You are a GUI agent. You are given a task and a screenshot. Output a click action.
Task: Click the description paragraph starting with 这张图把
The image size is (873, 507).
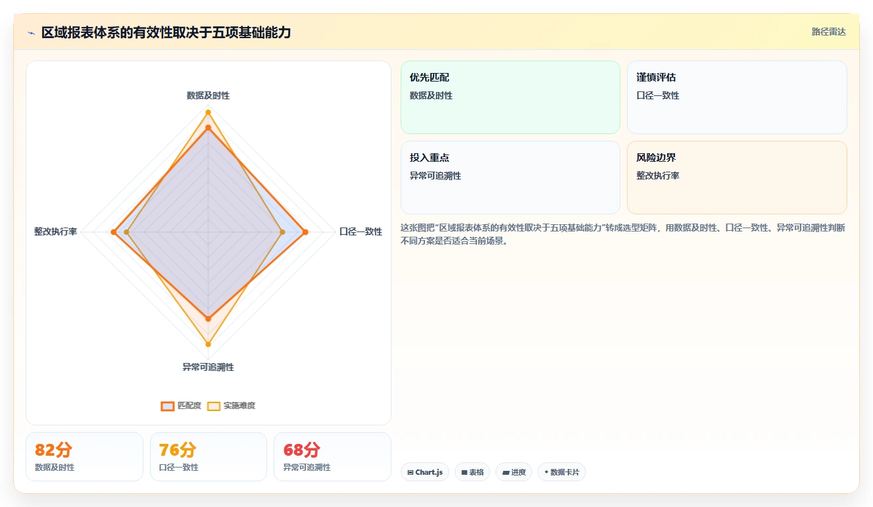623,234
